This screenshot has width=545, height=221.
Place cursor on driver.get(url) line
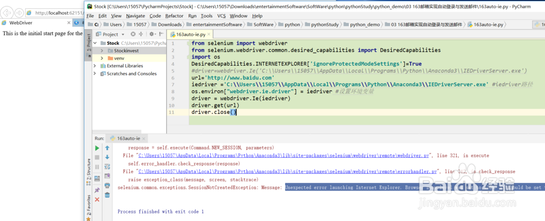[x=215, y=105]
